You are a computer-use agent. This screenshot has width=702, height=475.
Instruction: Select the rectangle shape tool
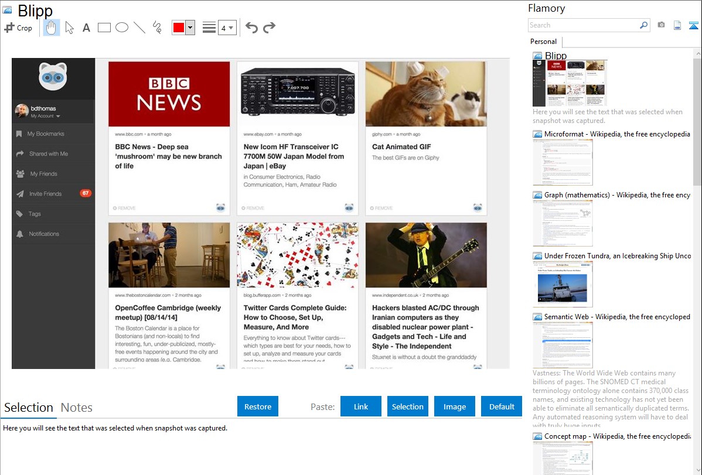click(x=104, y=28)
